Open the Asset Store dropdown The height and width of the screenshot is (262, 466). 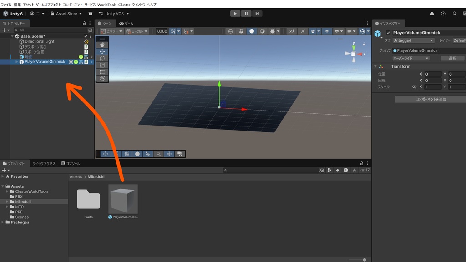(x=66, y=14)
